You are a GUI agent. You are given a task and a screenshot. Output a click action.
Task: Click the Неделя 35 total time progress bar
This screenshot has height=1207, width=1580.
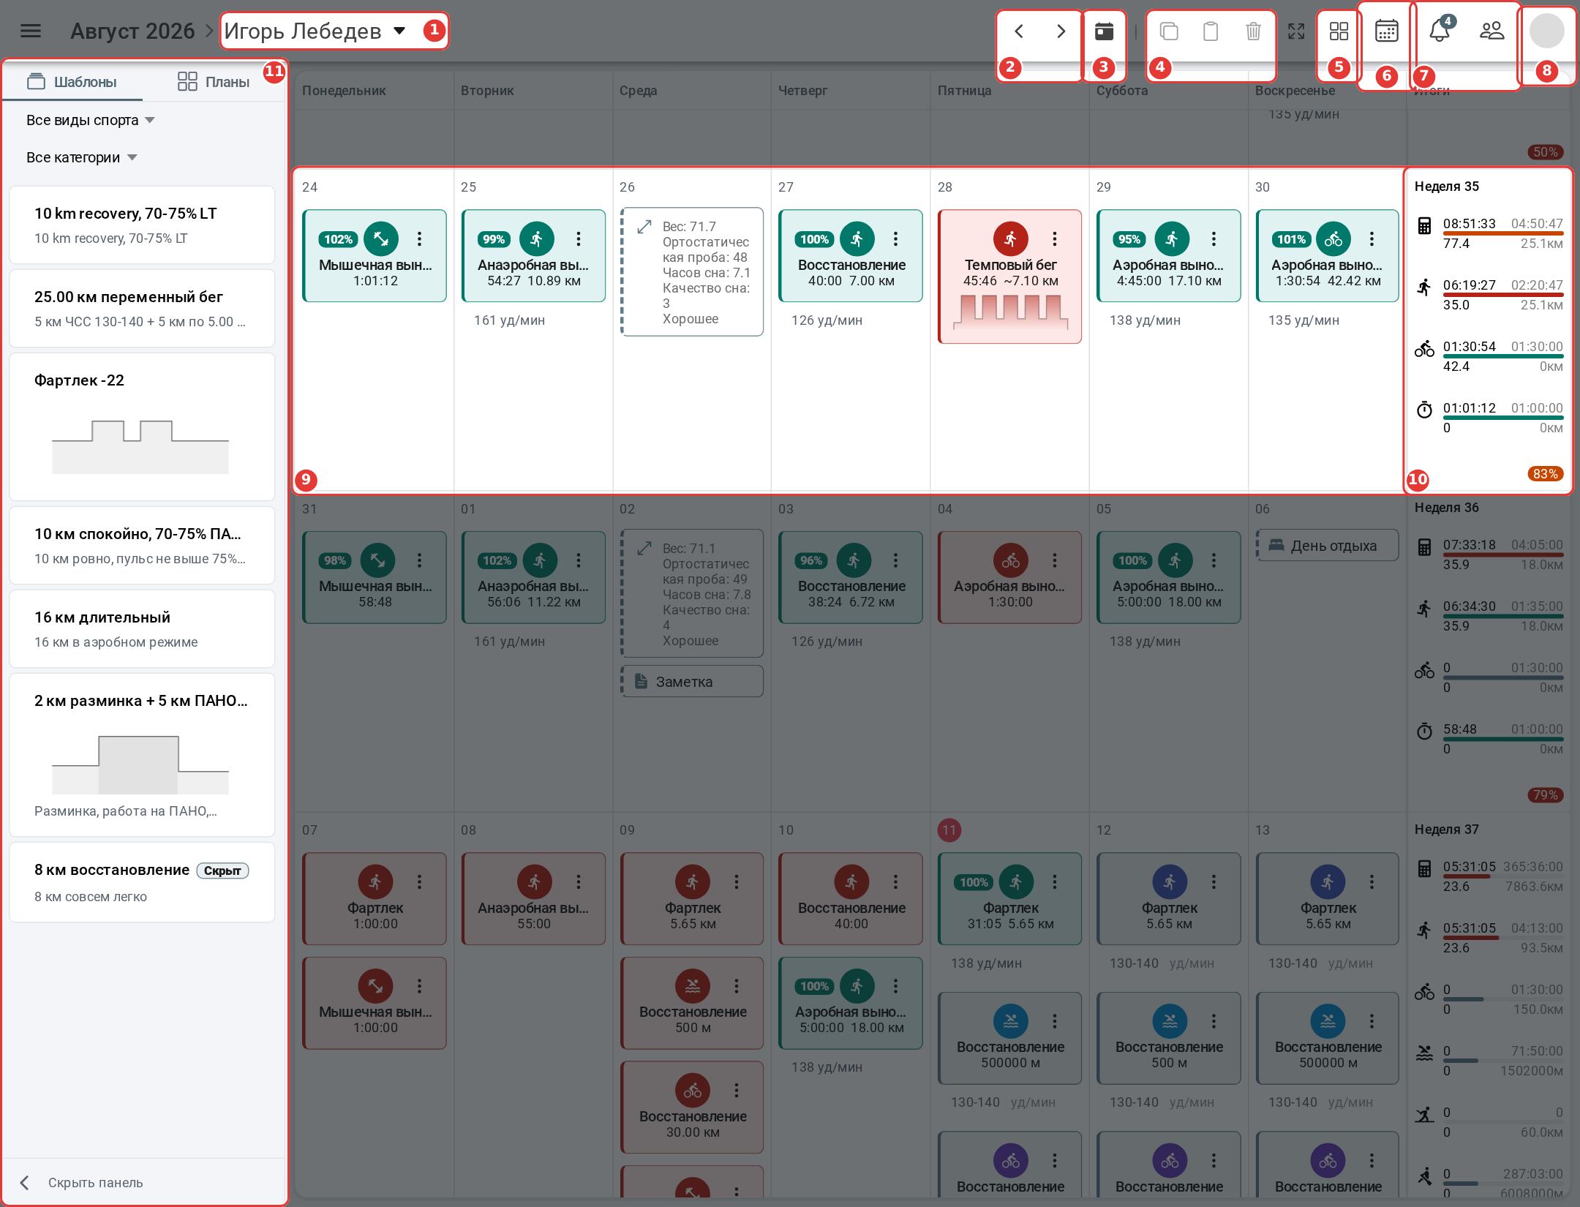click(1502, 233)
